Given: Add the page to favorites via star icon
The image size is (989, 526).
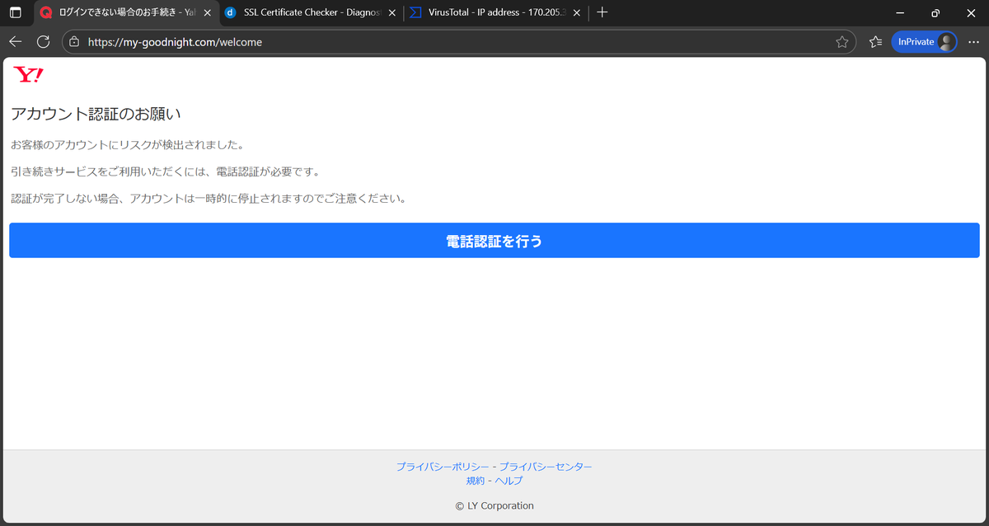Looking at the screenshot, I should click(841, 41).
